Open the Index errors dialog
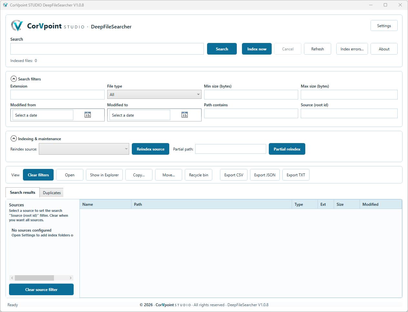This screenshot has height=312, width=408. tap(352, 49)
